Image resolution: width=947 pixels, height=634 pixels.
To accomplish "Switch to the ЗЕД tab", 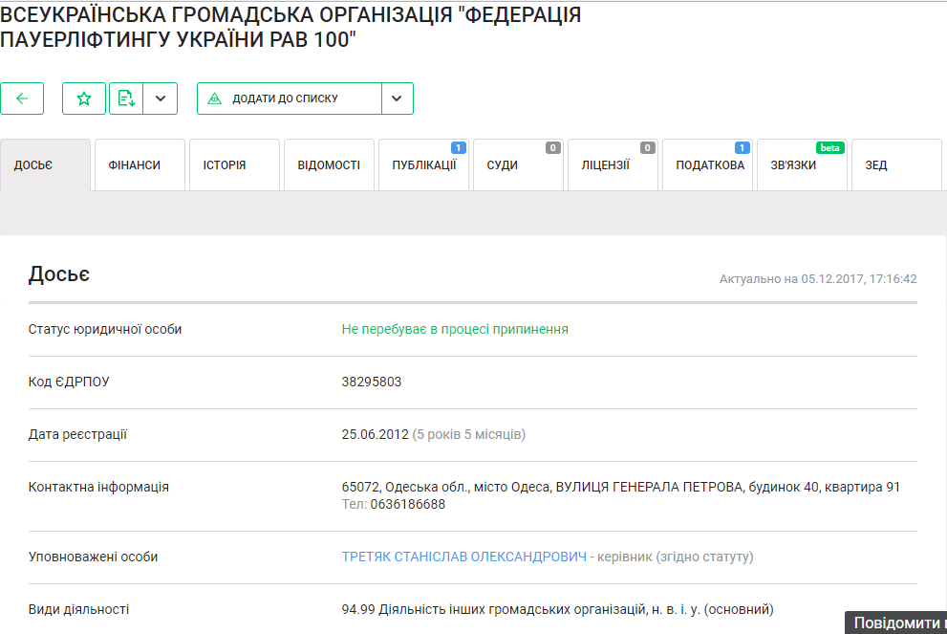I will coord(895,165).
